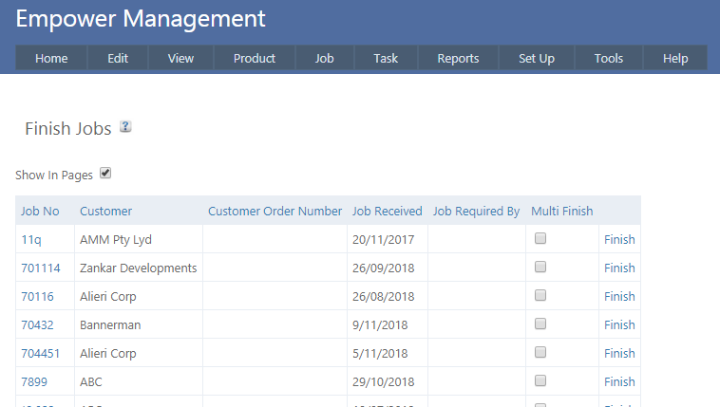Sort table by Customer column header
This screenshot has width=720, height=407.
pos(105,211)
